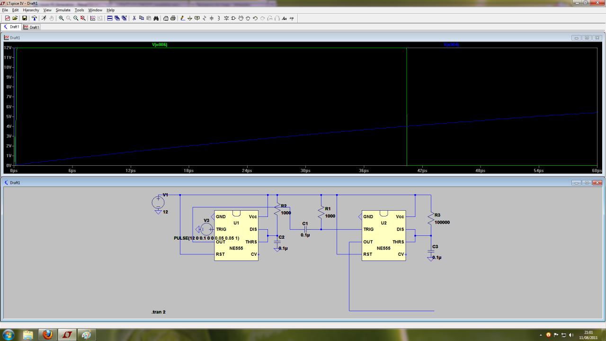
Task: Switch to the schematic Draft1 tab
Action: pos(12,27)
